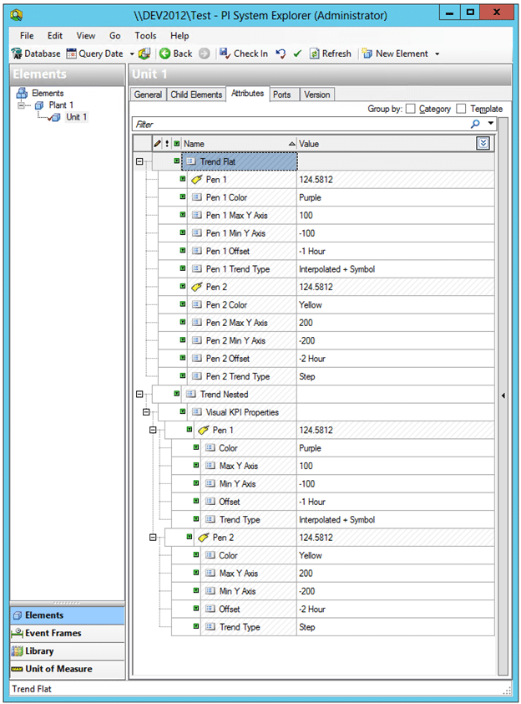521x704 pixels.
Task: Enable Group by Category checkbox
Action: 411,109
